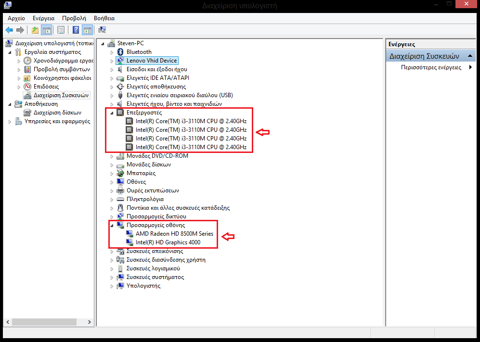Screen dimensions: 480x342
Task: Click the USB controllers icon
Action: click(120, 95)
